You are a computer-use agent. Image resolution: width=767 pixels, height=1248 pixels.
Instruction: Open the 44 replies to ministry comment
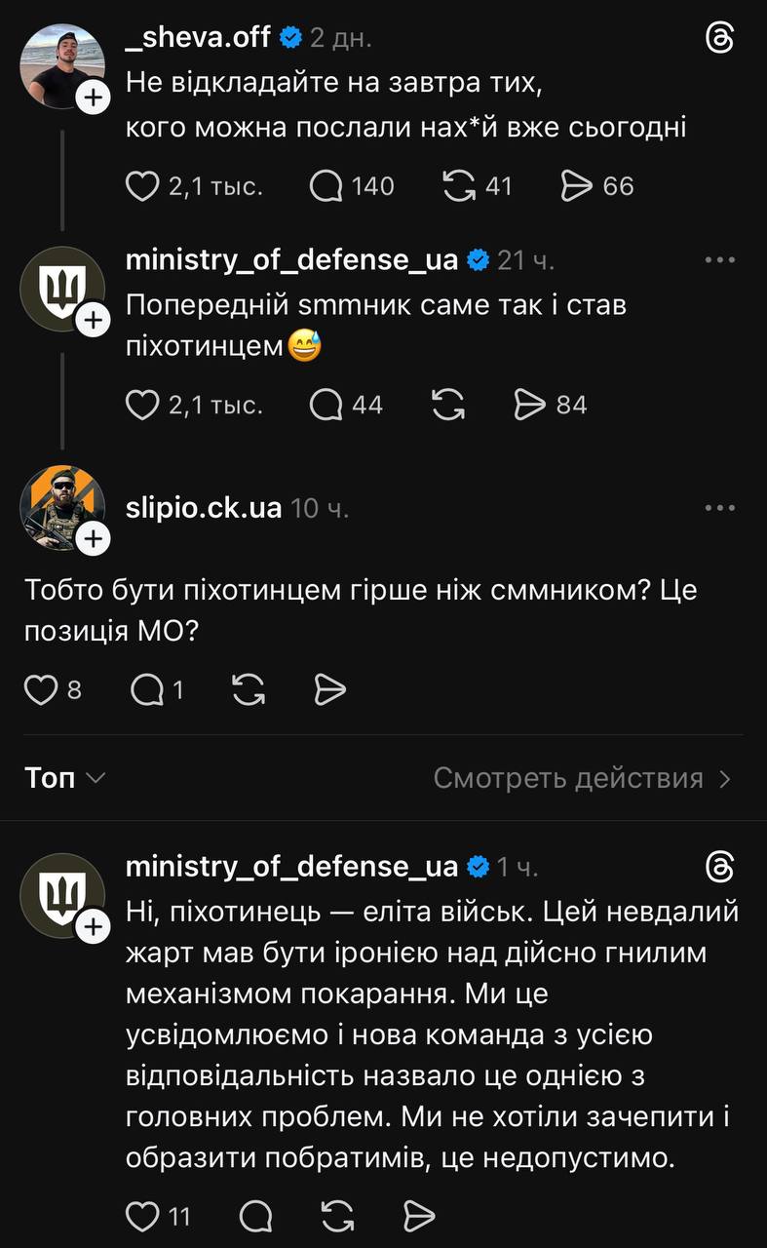[x=326, y=404]
